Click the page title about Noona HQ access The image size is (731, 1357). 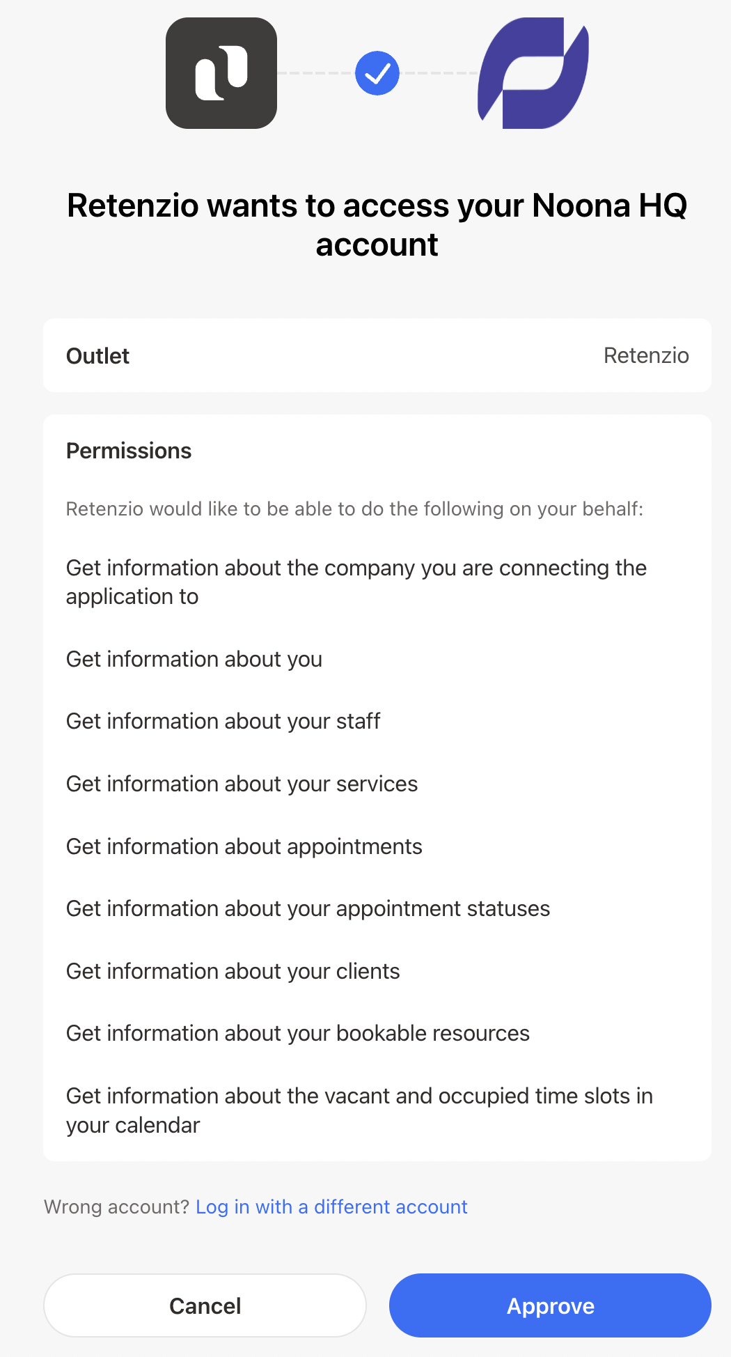pyautogui.click(x=377, y=224)
